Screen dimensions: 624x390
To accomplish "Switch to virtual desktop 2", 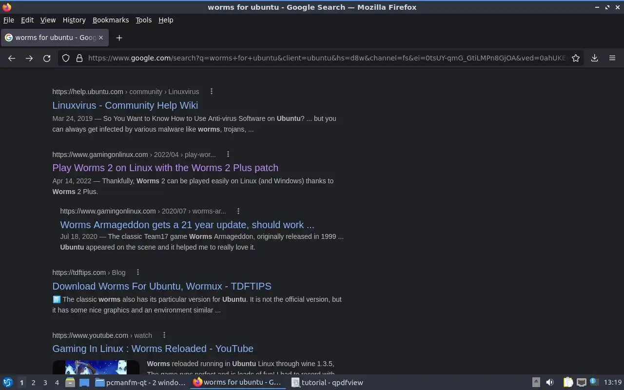I will [x=33, y=383].
